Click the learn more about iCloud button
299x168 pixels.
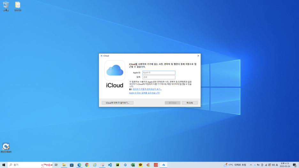[x=118, y=103]
